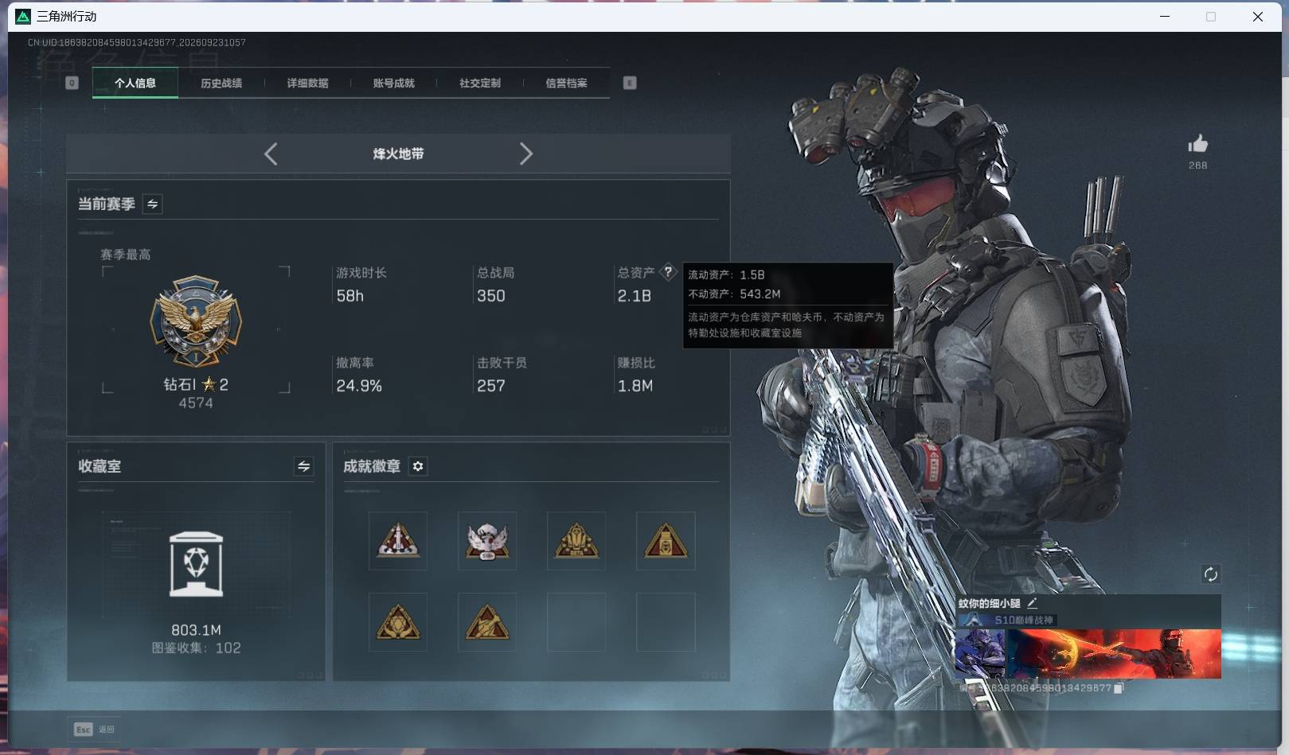This screenshot has height=755, width=1289.
Task: Click the 游戏时长 58h value
Action: [350, 296]
